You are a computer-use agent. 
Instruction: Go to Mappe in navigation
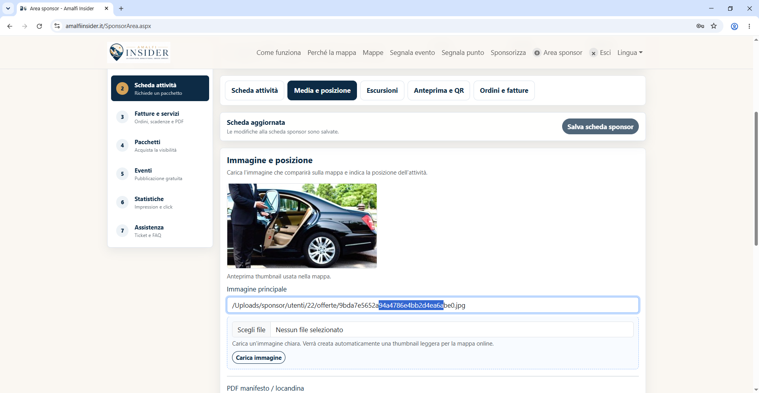click(373, 53)
